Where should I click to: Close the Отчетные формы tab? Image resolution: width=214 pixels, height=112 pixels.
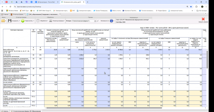coord(25,14)
